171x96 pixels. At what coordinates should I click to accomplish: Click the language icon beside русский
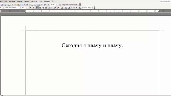80,8
